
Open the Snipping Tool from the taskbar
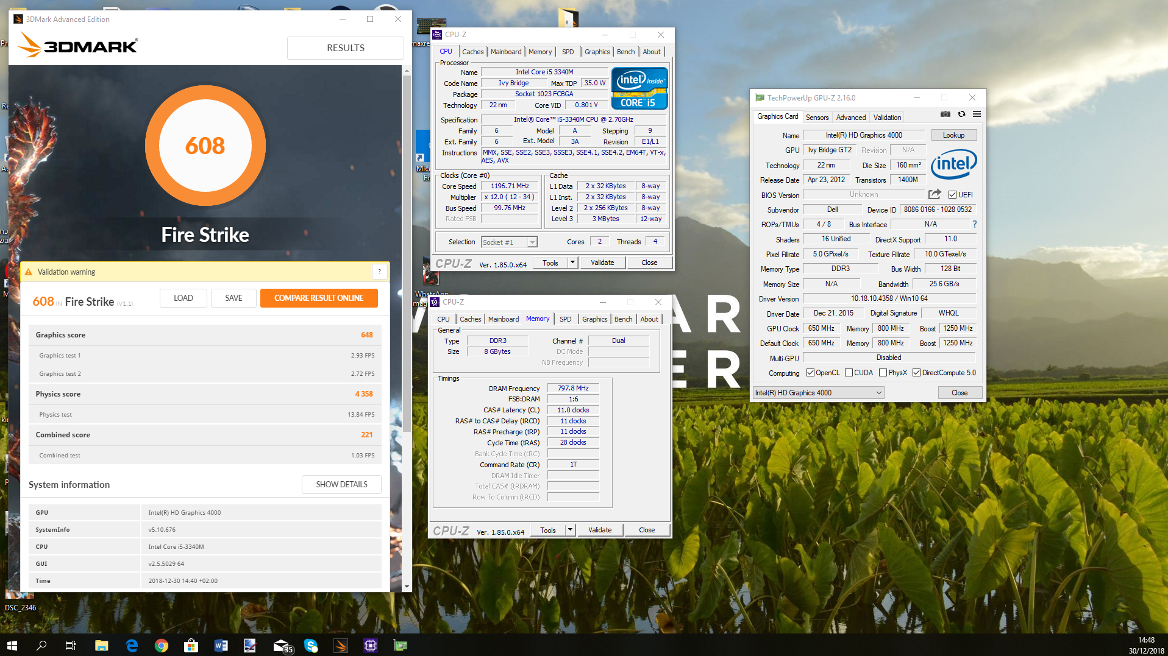pos(251,645)
